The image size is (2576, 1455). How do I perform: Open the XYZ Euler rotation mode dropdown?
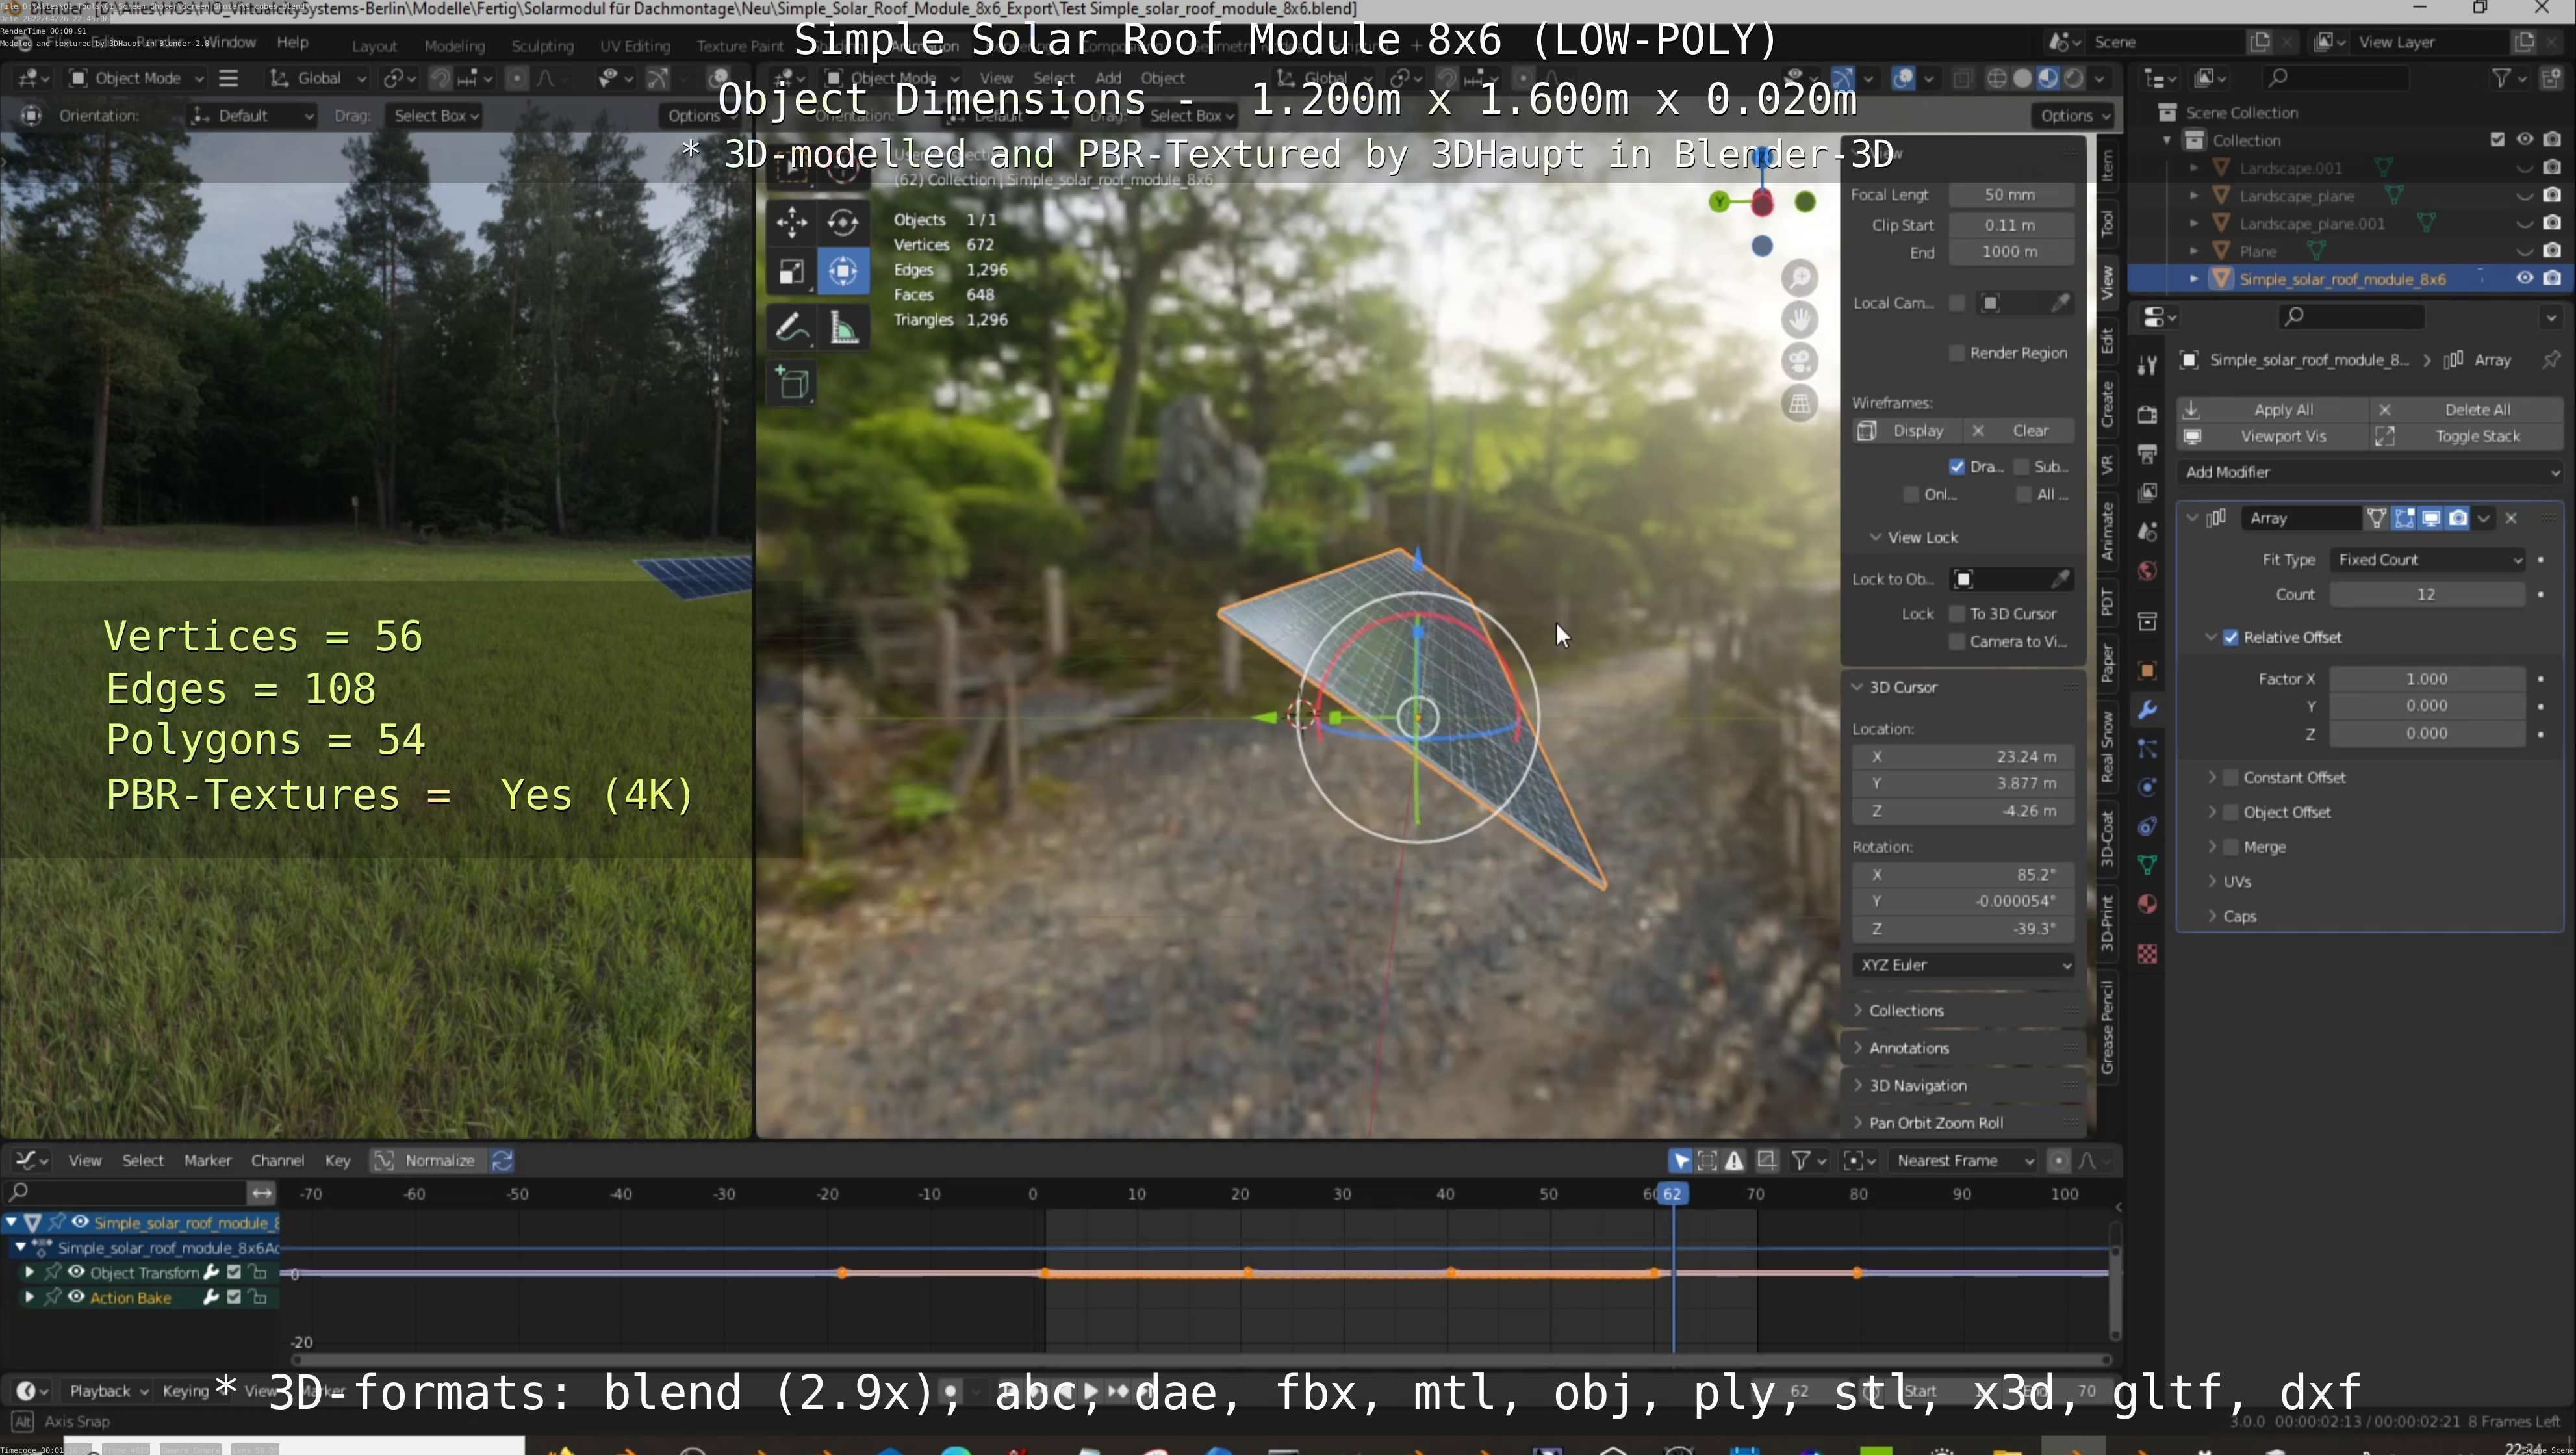pos(1963,965)
